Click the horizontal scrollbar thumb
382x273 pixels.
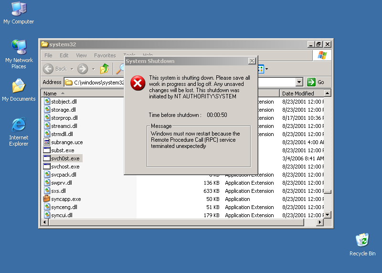pyautogui.click(x=176, y=222)
